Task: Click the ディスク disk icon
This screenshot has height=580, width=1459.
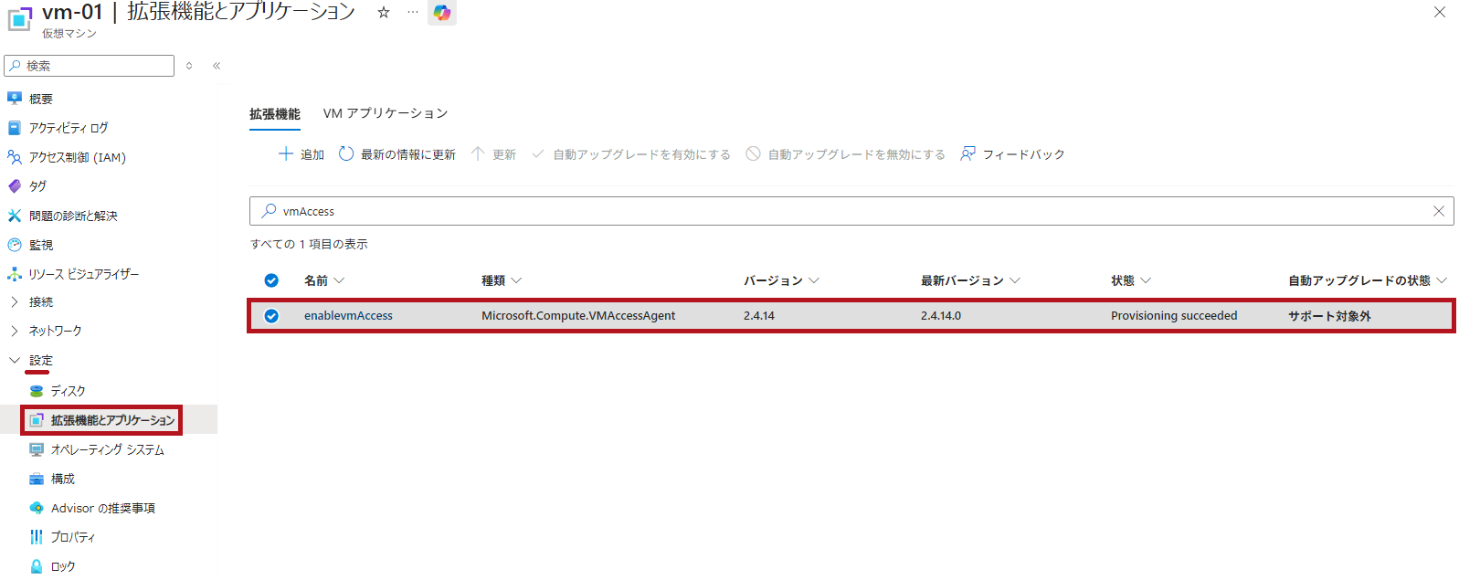Action: 37,391
